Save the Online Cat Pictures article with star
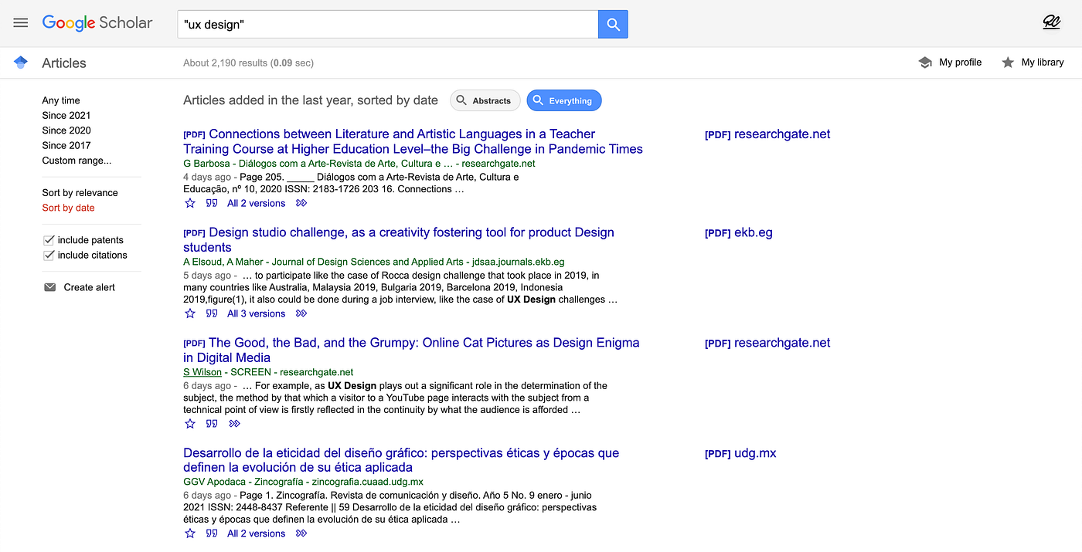1082x552 pixels. [190, 424]
